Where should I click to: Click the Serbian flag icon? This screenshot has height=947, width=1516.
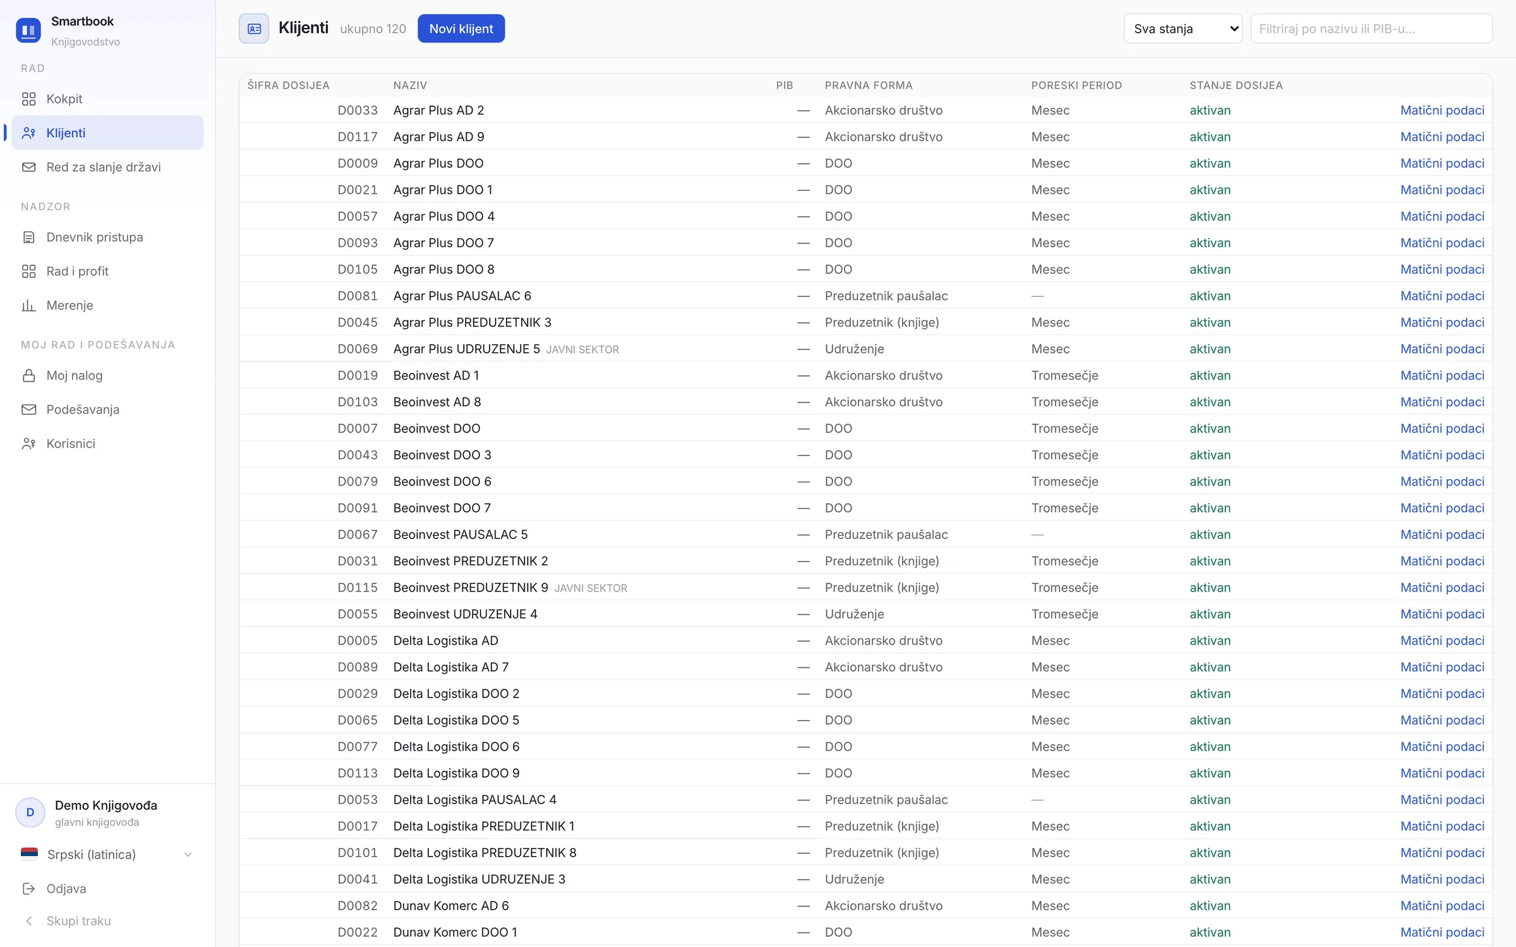[29, 854]
